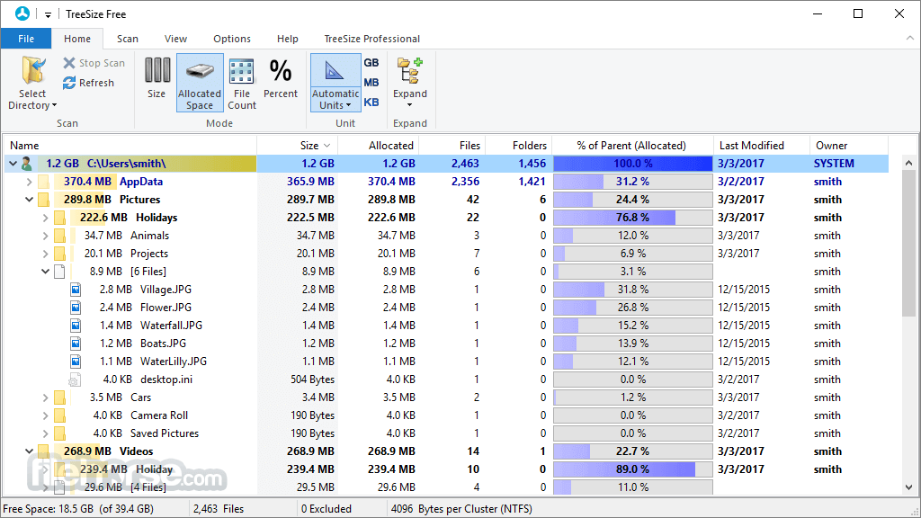Viewport: 921px width, 518px height.
Task: Open the Select Directory scan button
Action: (32, 83)
